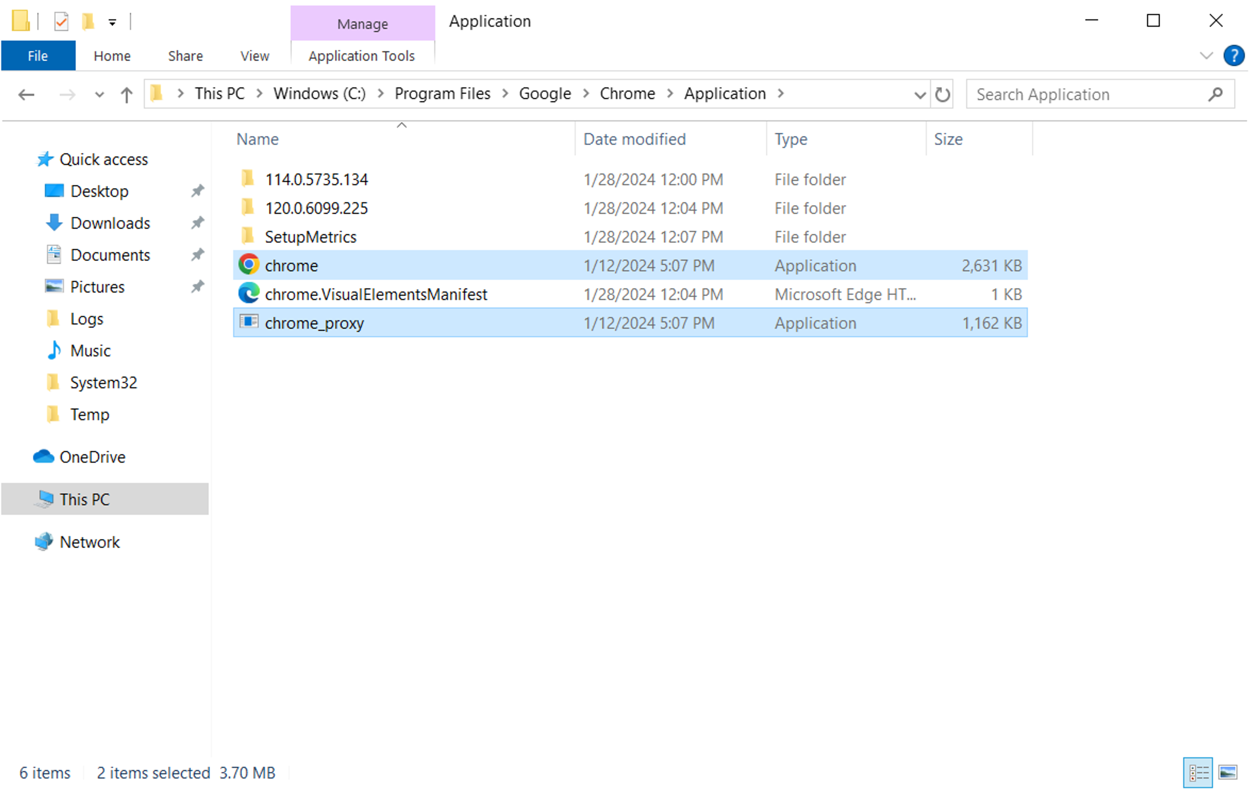Expand the chevron after Program Files breadcrumb
The width and height of the screenshot is (1249, 789).
(505, 93)
